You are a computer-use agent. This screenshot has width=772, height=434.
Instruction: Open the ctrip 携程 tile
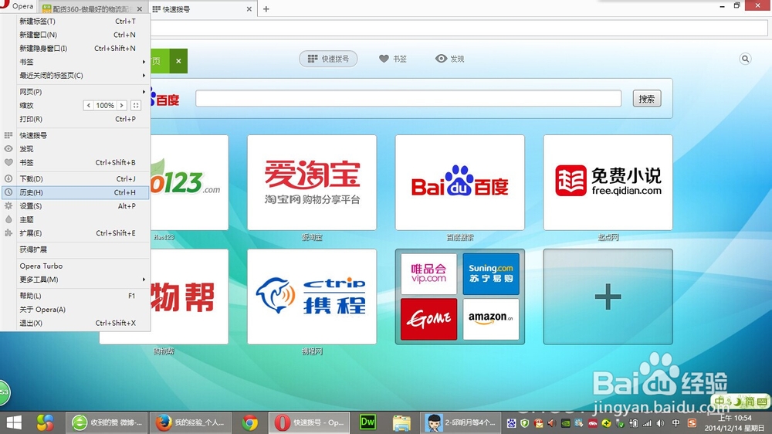(312, 297)
